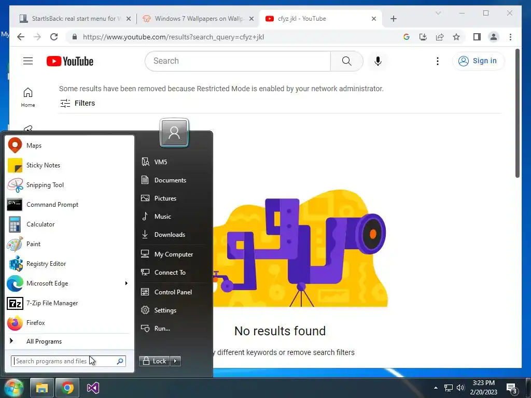Open Maps from the Start menu
The width and height of the screenshot is (531, 398).
69,146
